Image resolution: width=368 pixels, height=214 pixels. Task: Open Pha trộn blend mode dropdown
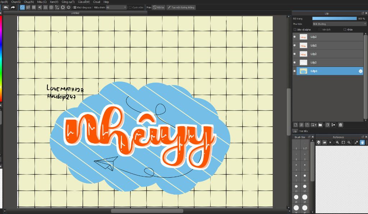coord(339,24)
